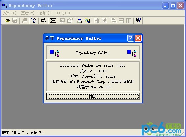186x137 pixels.
Task: Open the 文件(F) menu
Action: pos(10,13)
